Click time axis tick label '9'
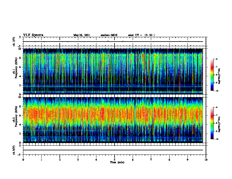This screenshot has width=232, height=179. pos(187,160)
